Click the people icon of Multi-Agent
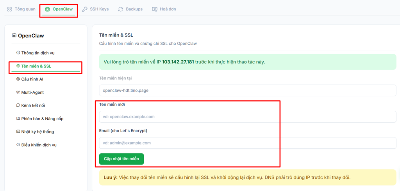The height and width of the screenshot is (191, 400). [18, 93]
